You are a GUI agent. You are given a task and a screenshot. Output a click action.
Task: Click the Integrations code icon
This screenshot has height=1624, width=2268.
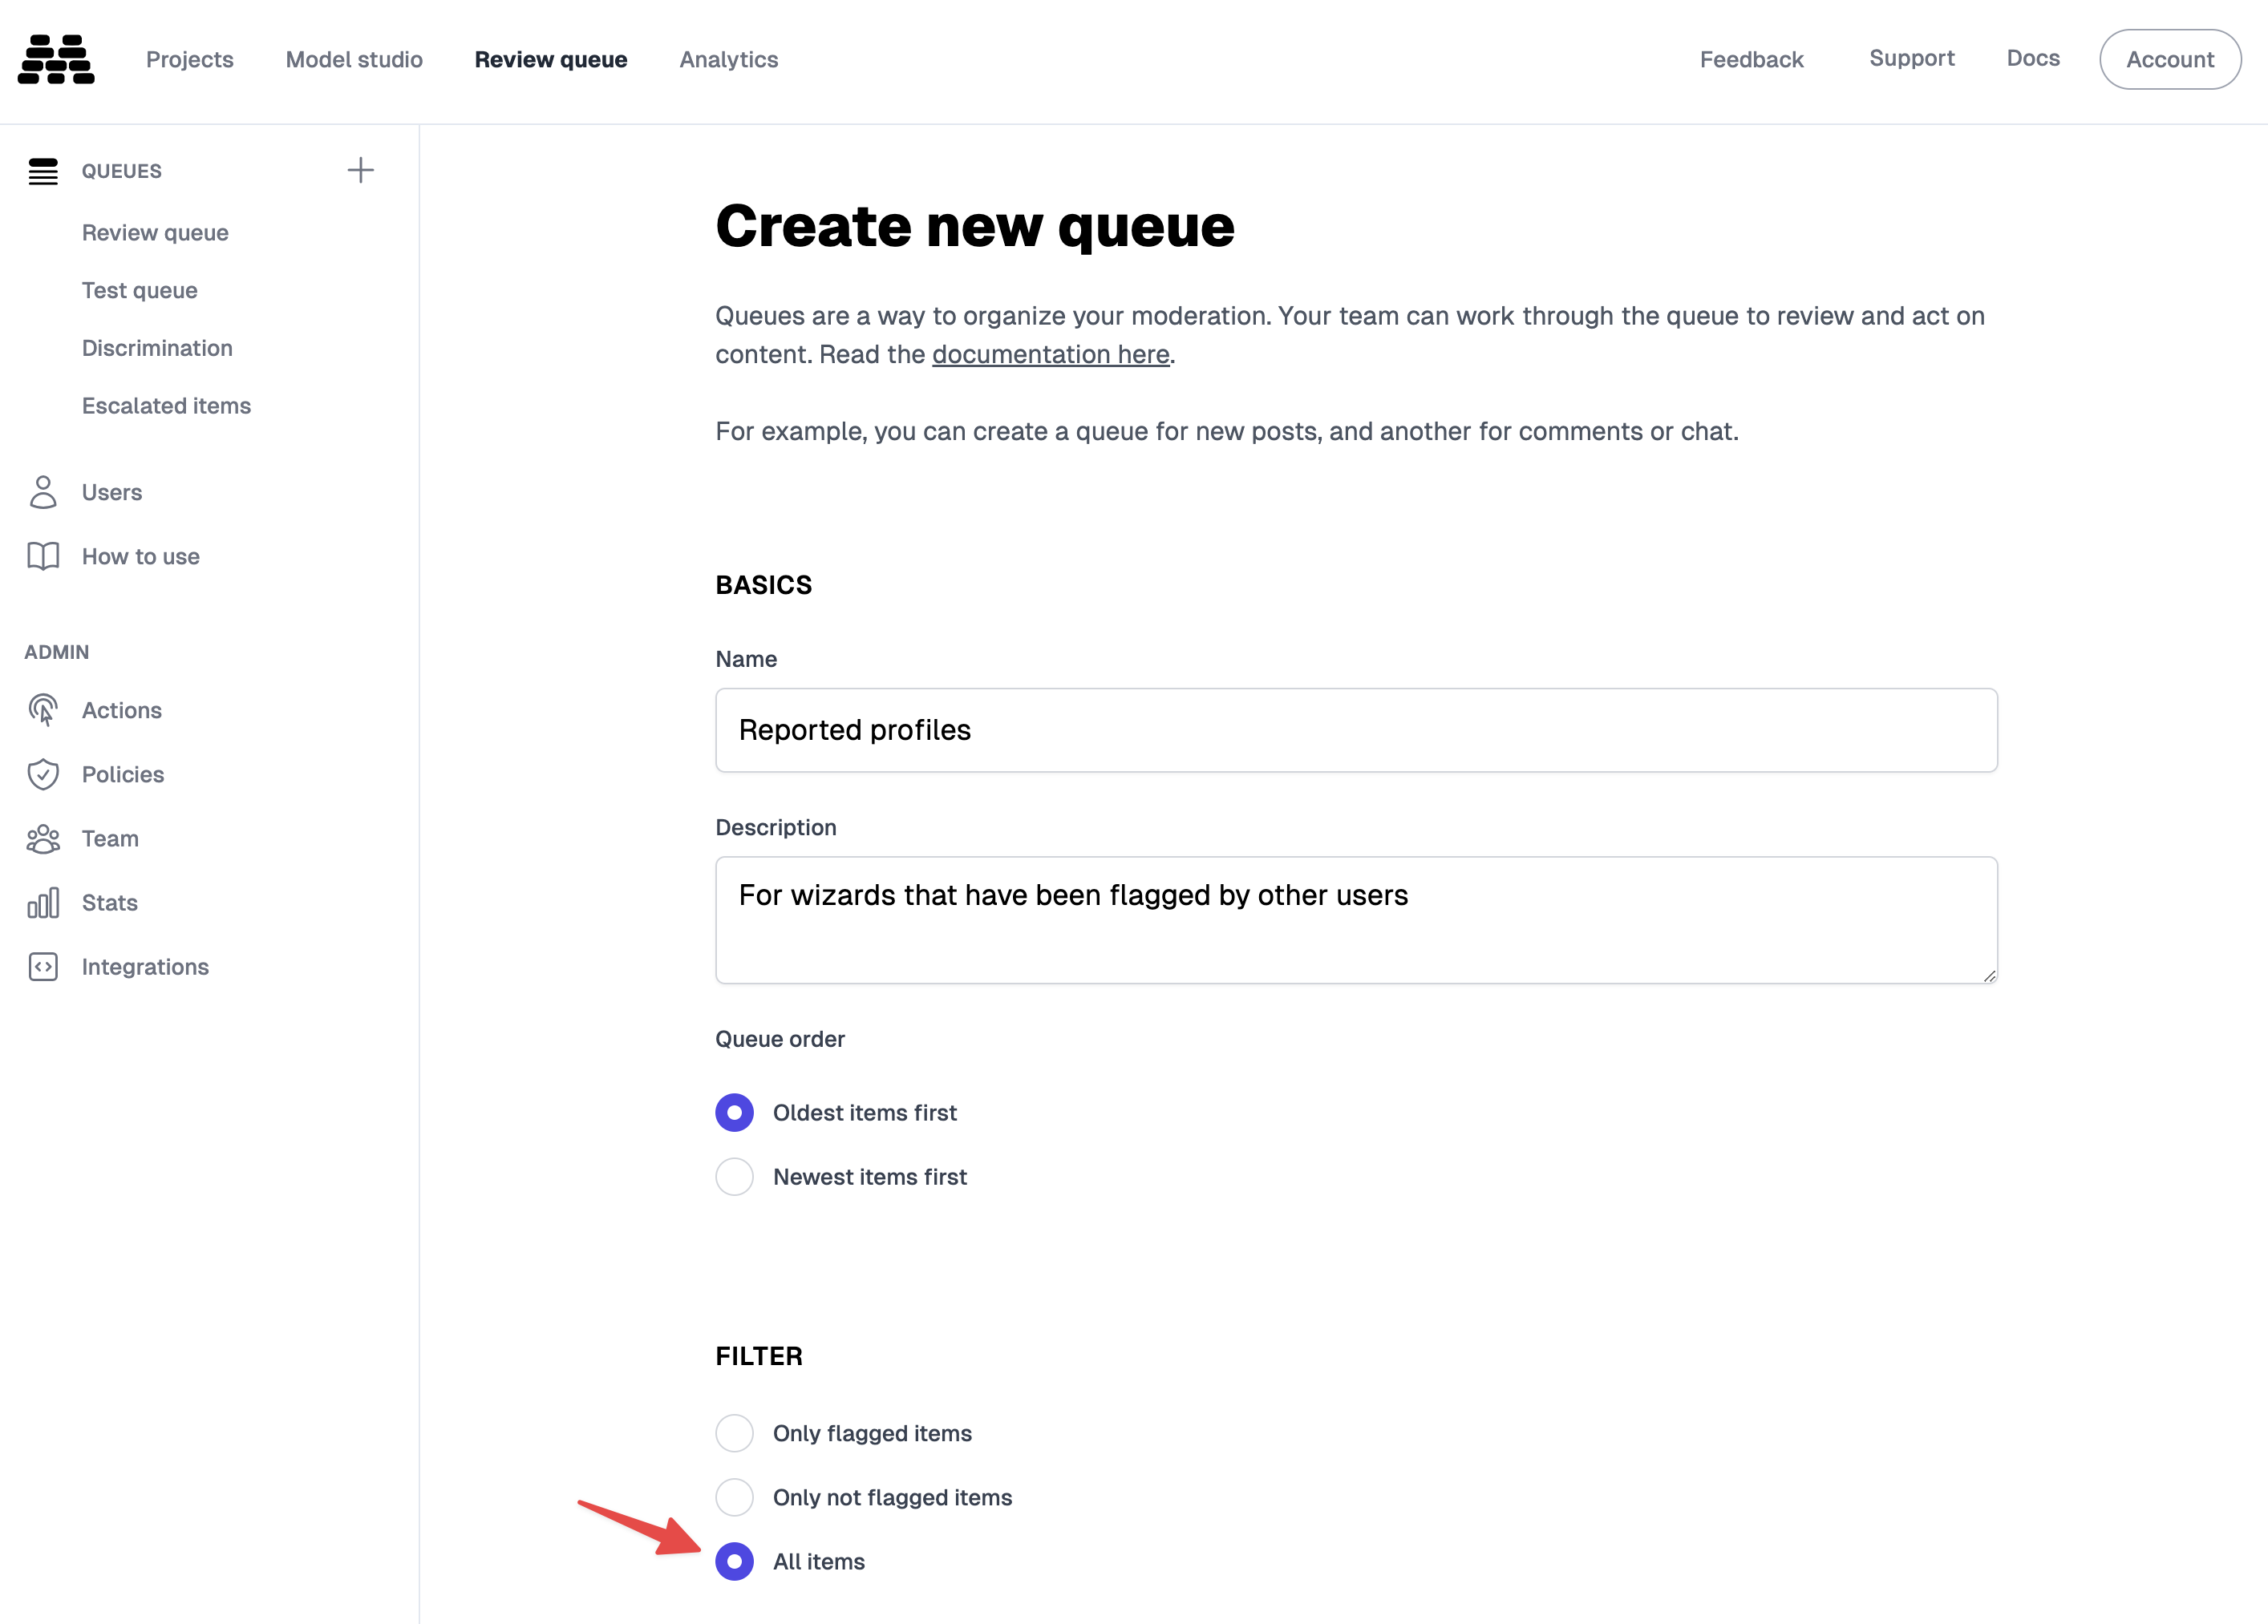[43, 967]
